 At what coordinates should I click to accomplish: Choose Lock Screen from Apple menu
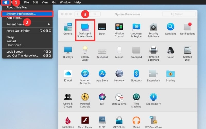pos(27,52)
